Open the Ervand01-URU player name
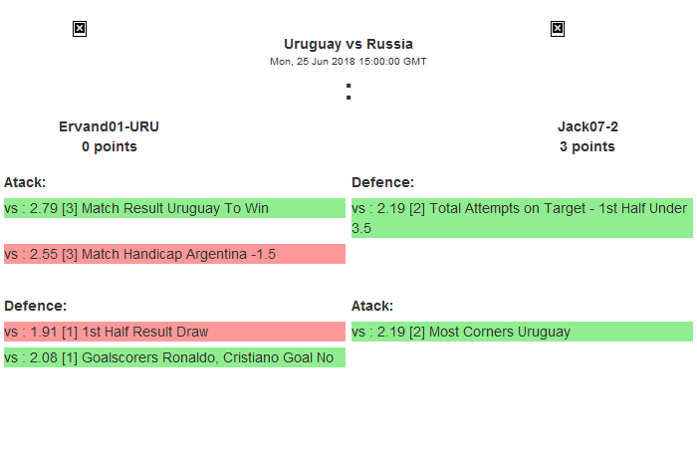 [110, 126]
